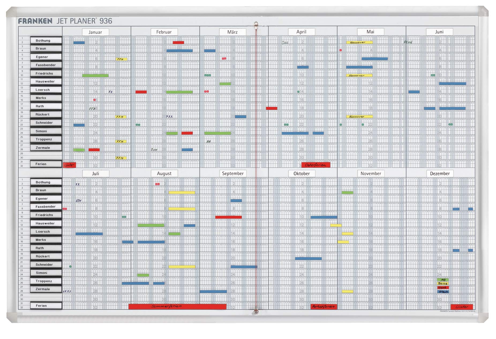Click the März month header
The height and width of the screenshot is (339, 496).
point(232,32)
